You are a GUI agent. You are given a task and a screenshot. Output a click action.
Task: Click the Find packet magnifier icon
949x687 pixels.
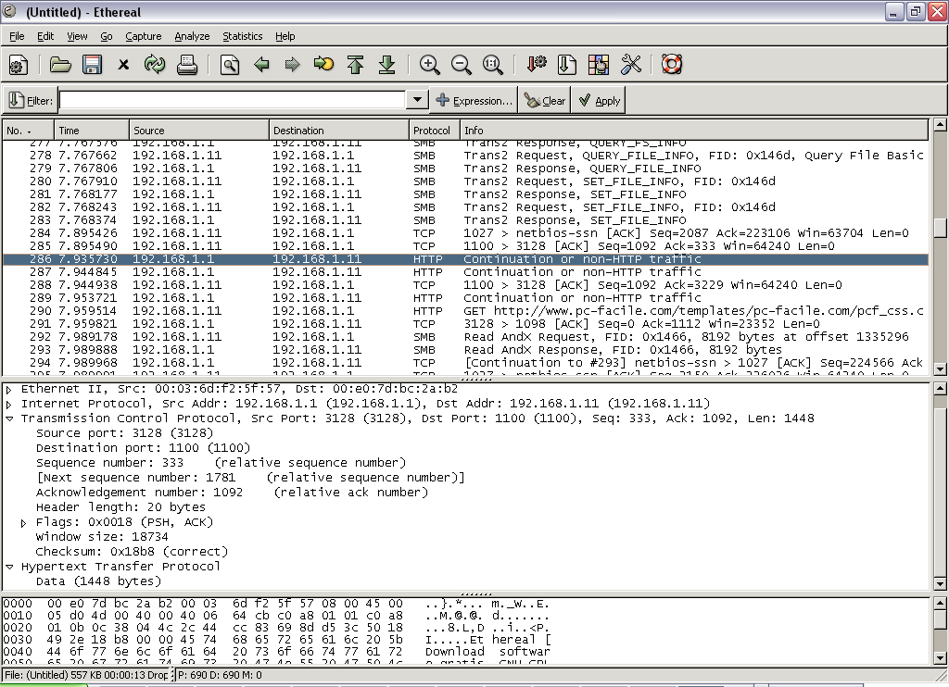point(230,65)
